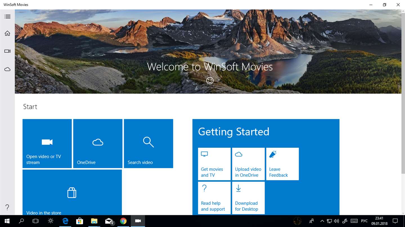This screenshot has height=227, width=405.
Task: Click the 'Welcome to WinSoft Movies' heading
Action: 210,67
